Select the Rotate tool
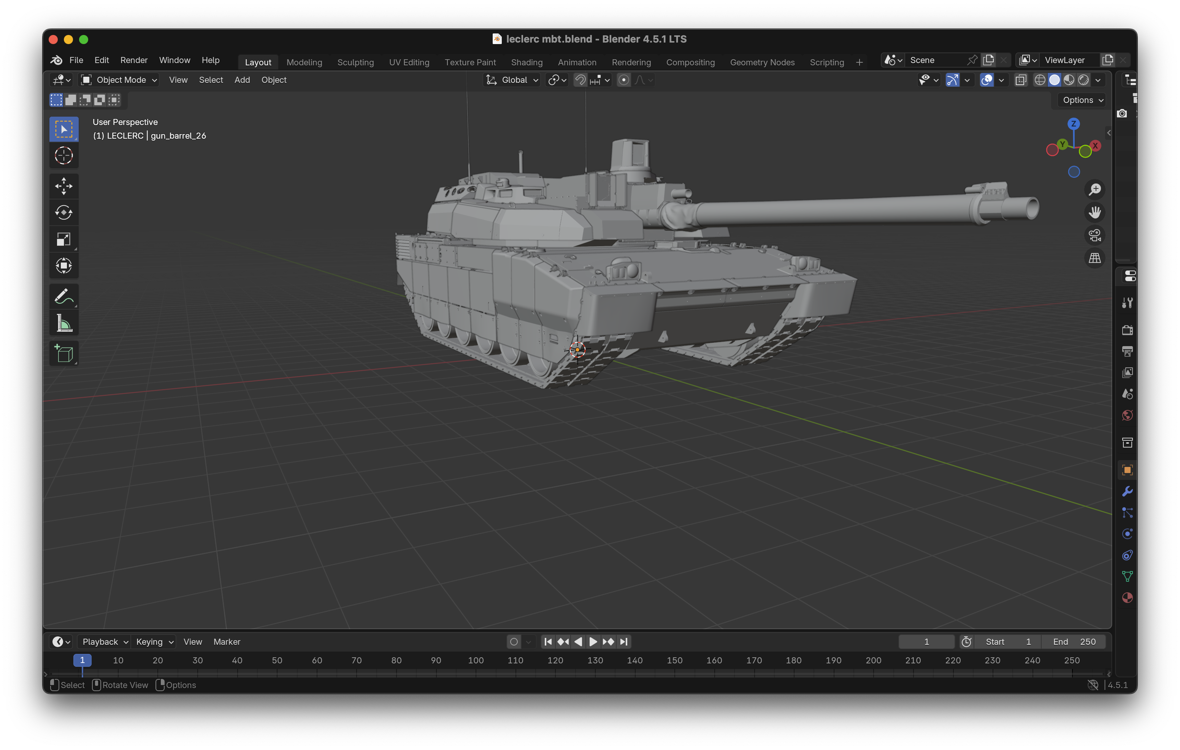Screen dimensions: 1180x750 [x=64, y=213]
